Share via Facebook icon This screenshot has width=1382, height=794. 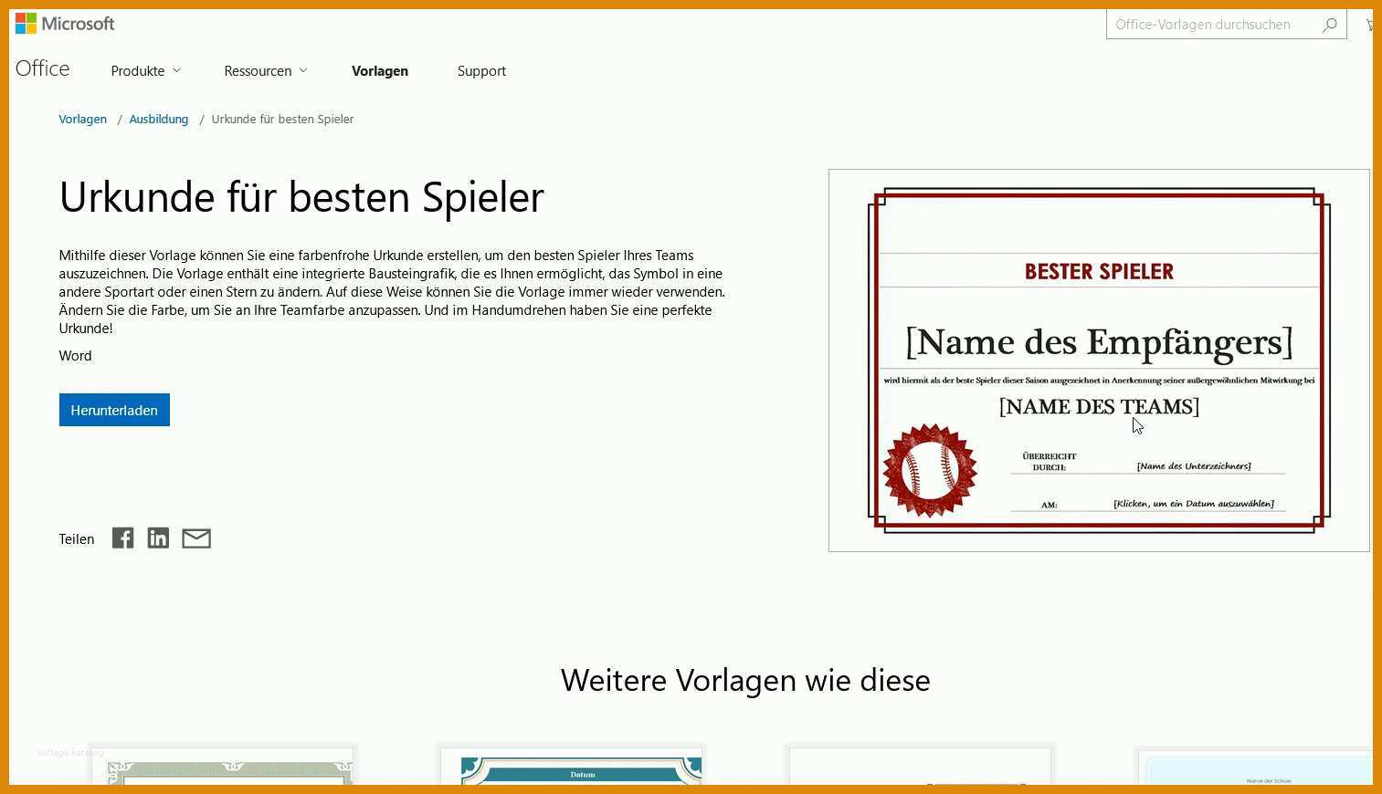coord(122,538)
